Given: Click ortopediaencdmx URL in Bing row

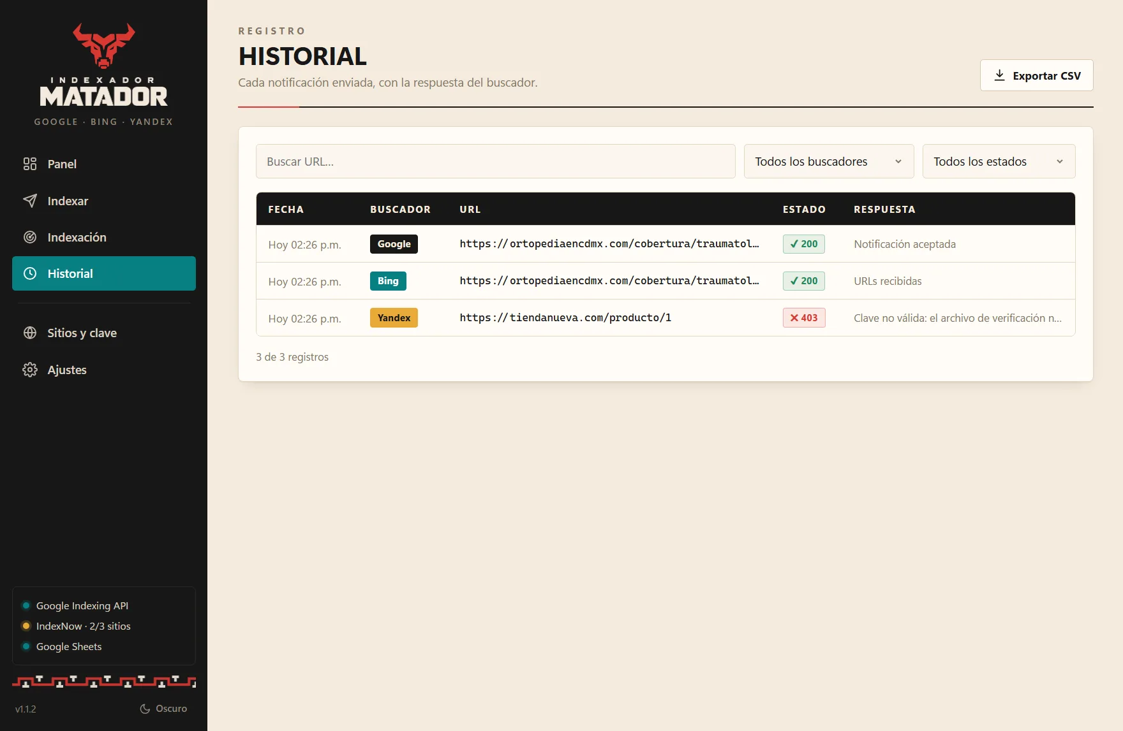Looking at the screenshot, I should [609, 280].
